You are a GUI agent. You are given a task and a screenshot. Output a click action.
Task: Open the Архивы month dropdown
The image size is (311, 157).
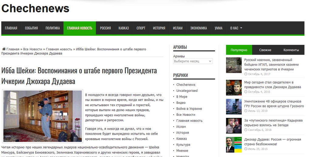193,61
